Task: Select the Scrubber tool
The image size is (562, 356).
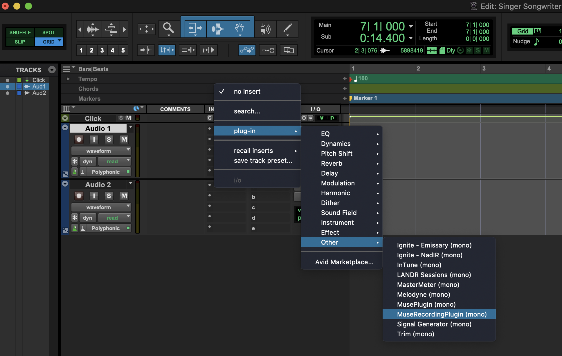Action: tap(265, 29)
